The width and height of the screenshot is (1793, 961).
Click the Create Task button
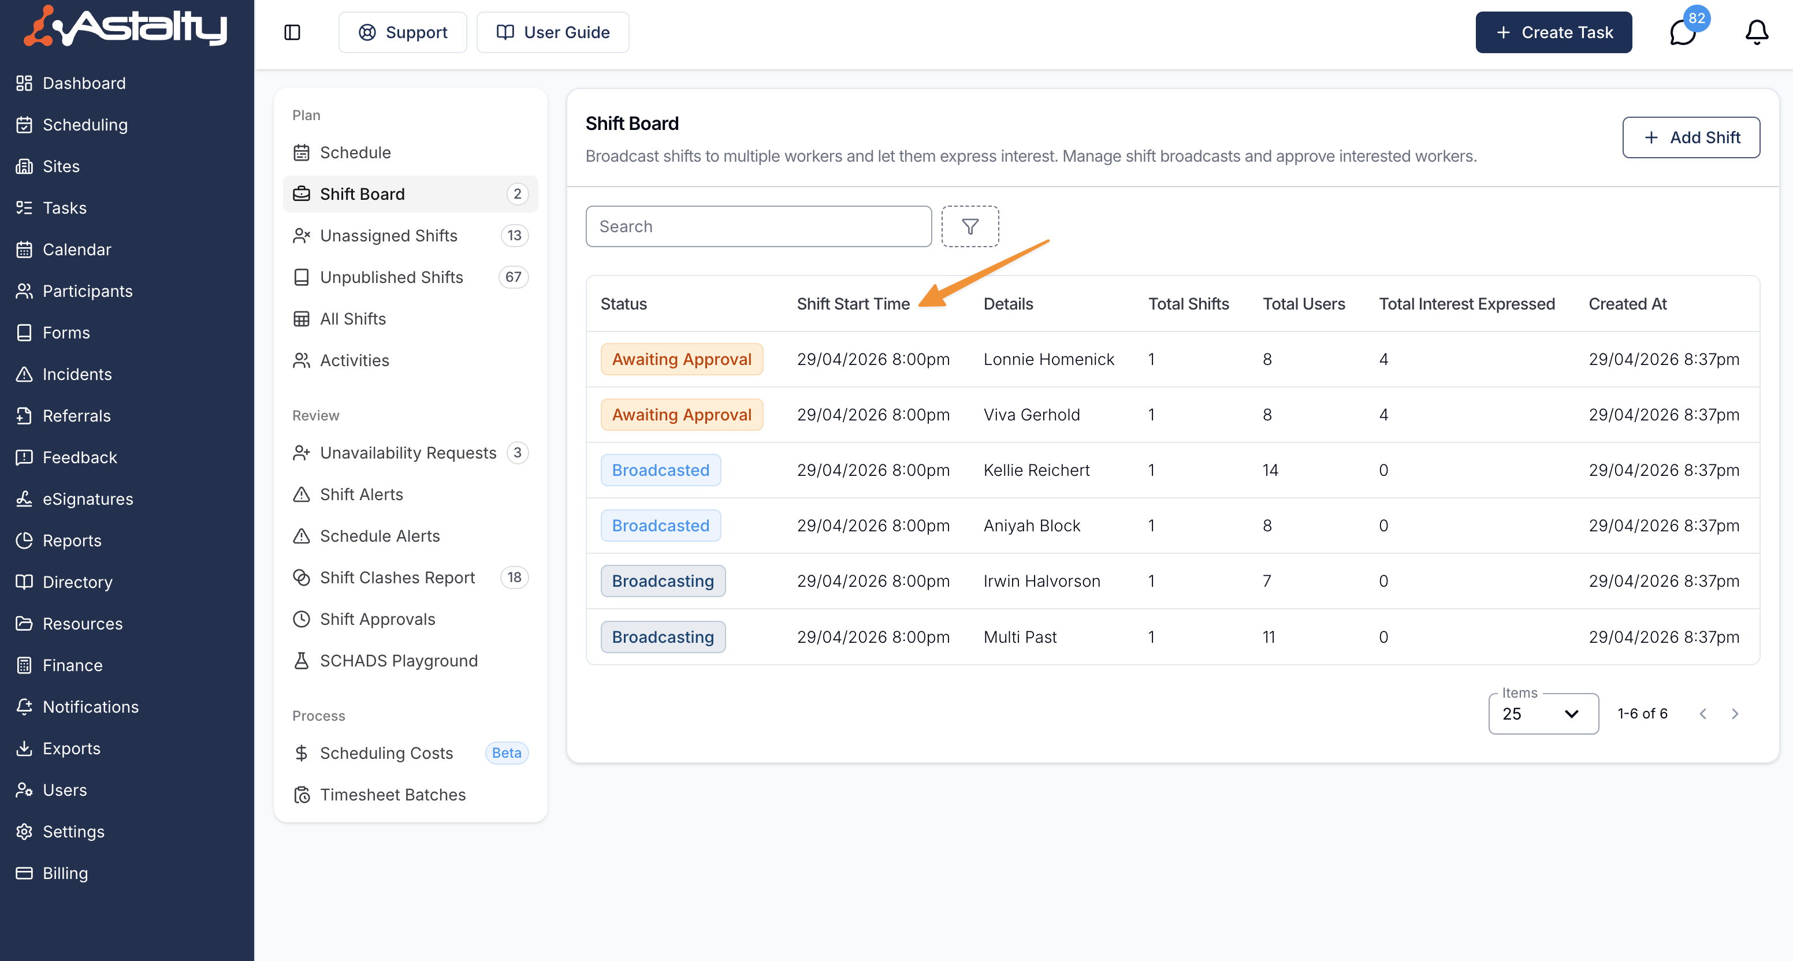[x=1553, y=32]
